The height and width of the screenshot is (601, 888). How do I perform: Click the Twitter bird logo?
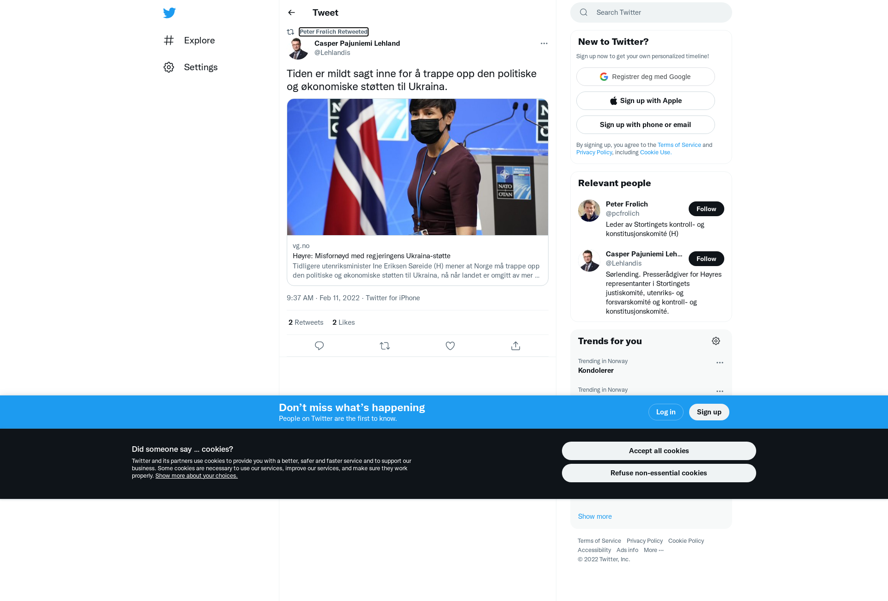(x=169, y=13)
